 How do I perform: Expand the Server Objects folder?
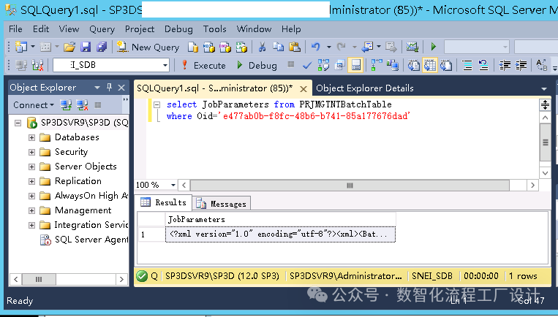pos(31,167)
